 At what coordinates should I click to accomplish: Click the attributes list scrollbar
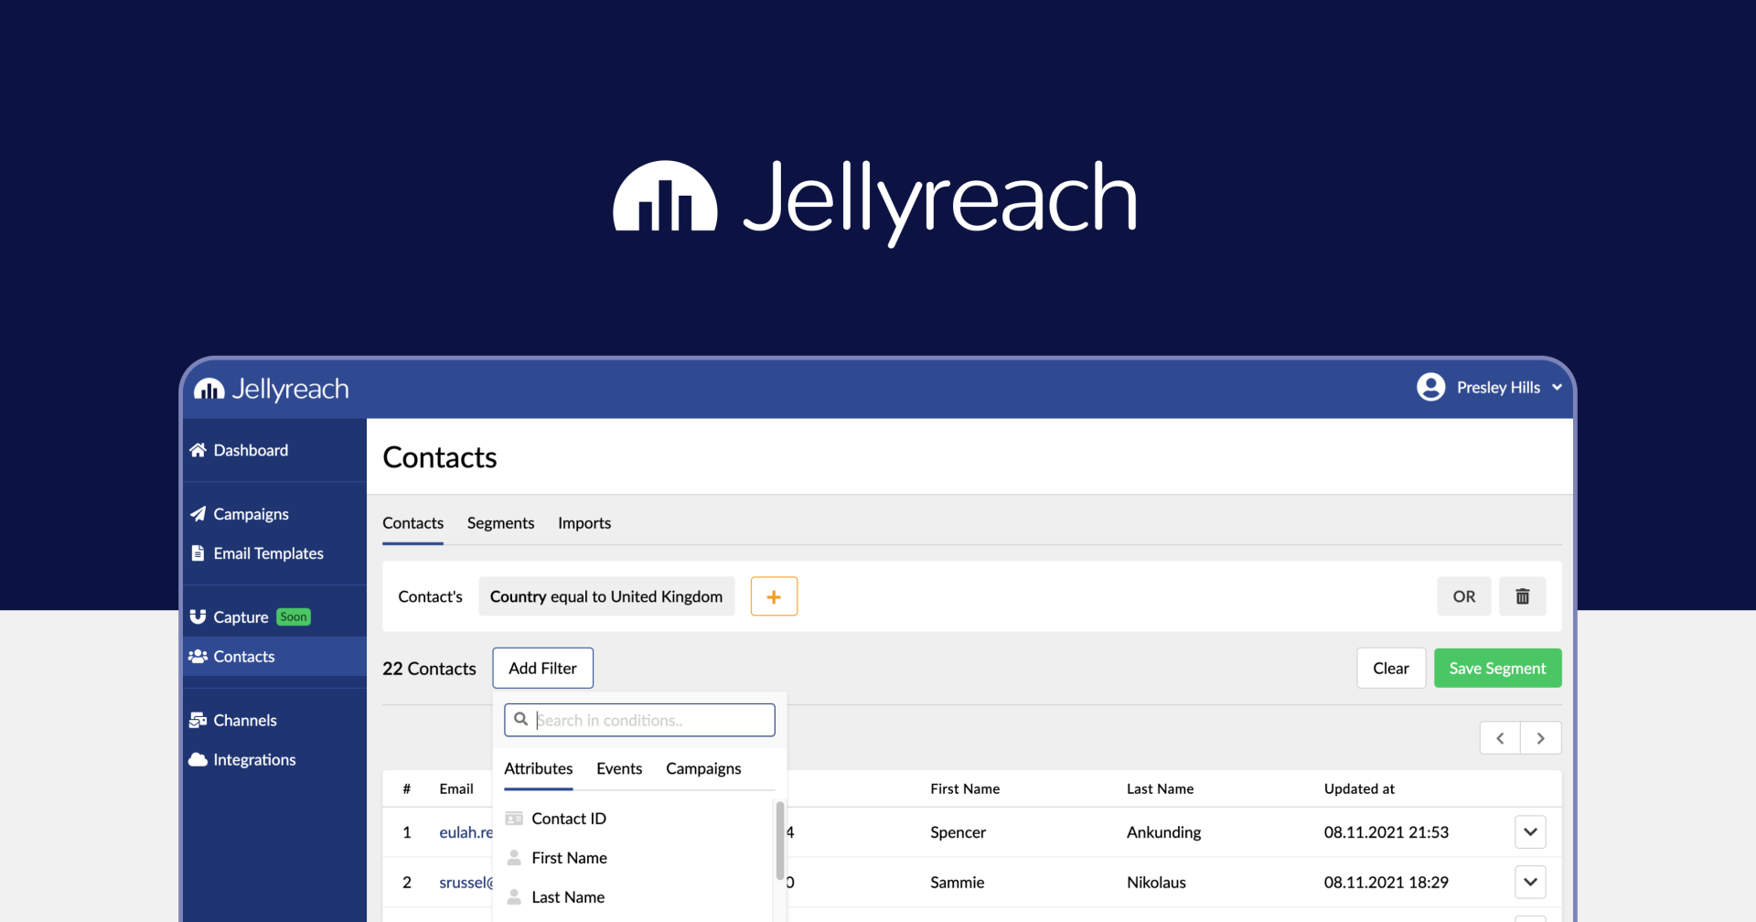pos(780,841)
